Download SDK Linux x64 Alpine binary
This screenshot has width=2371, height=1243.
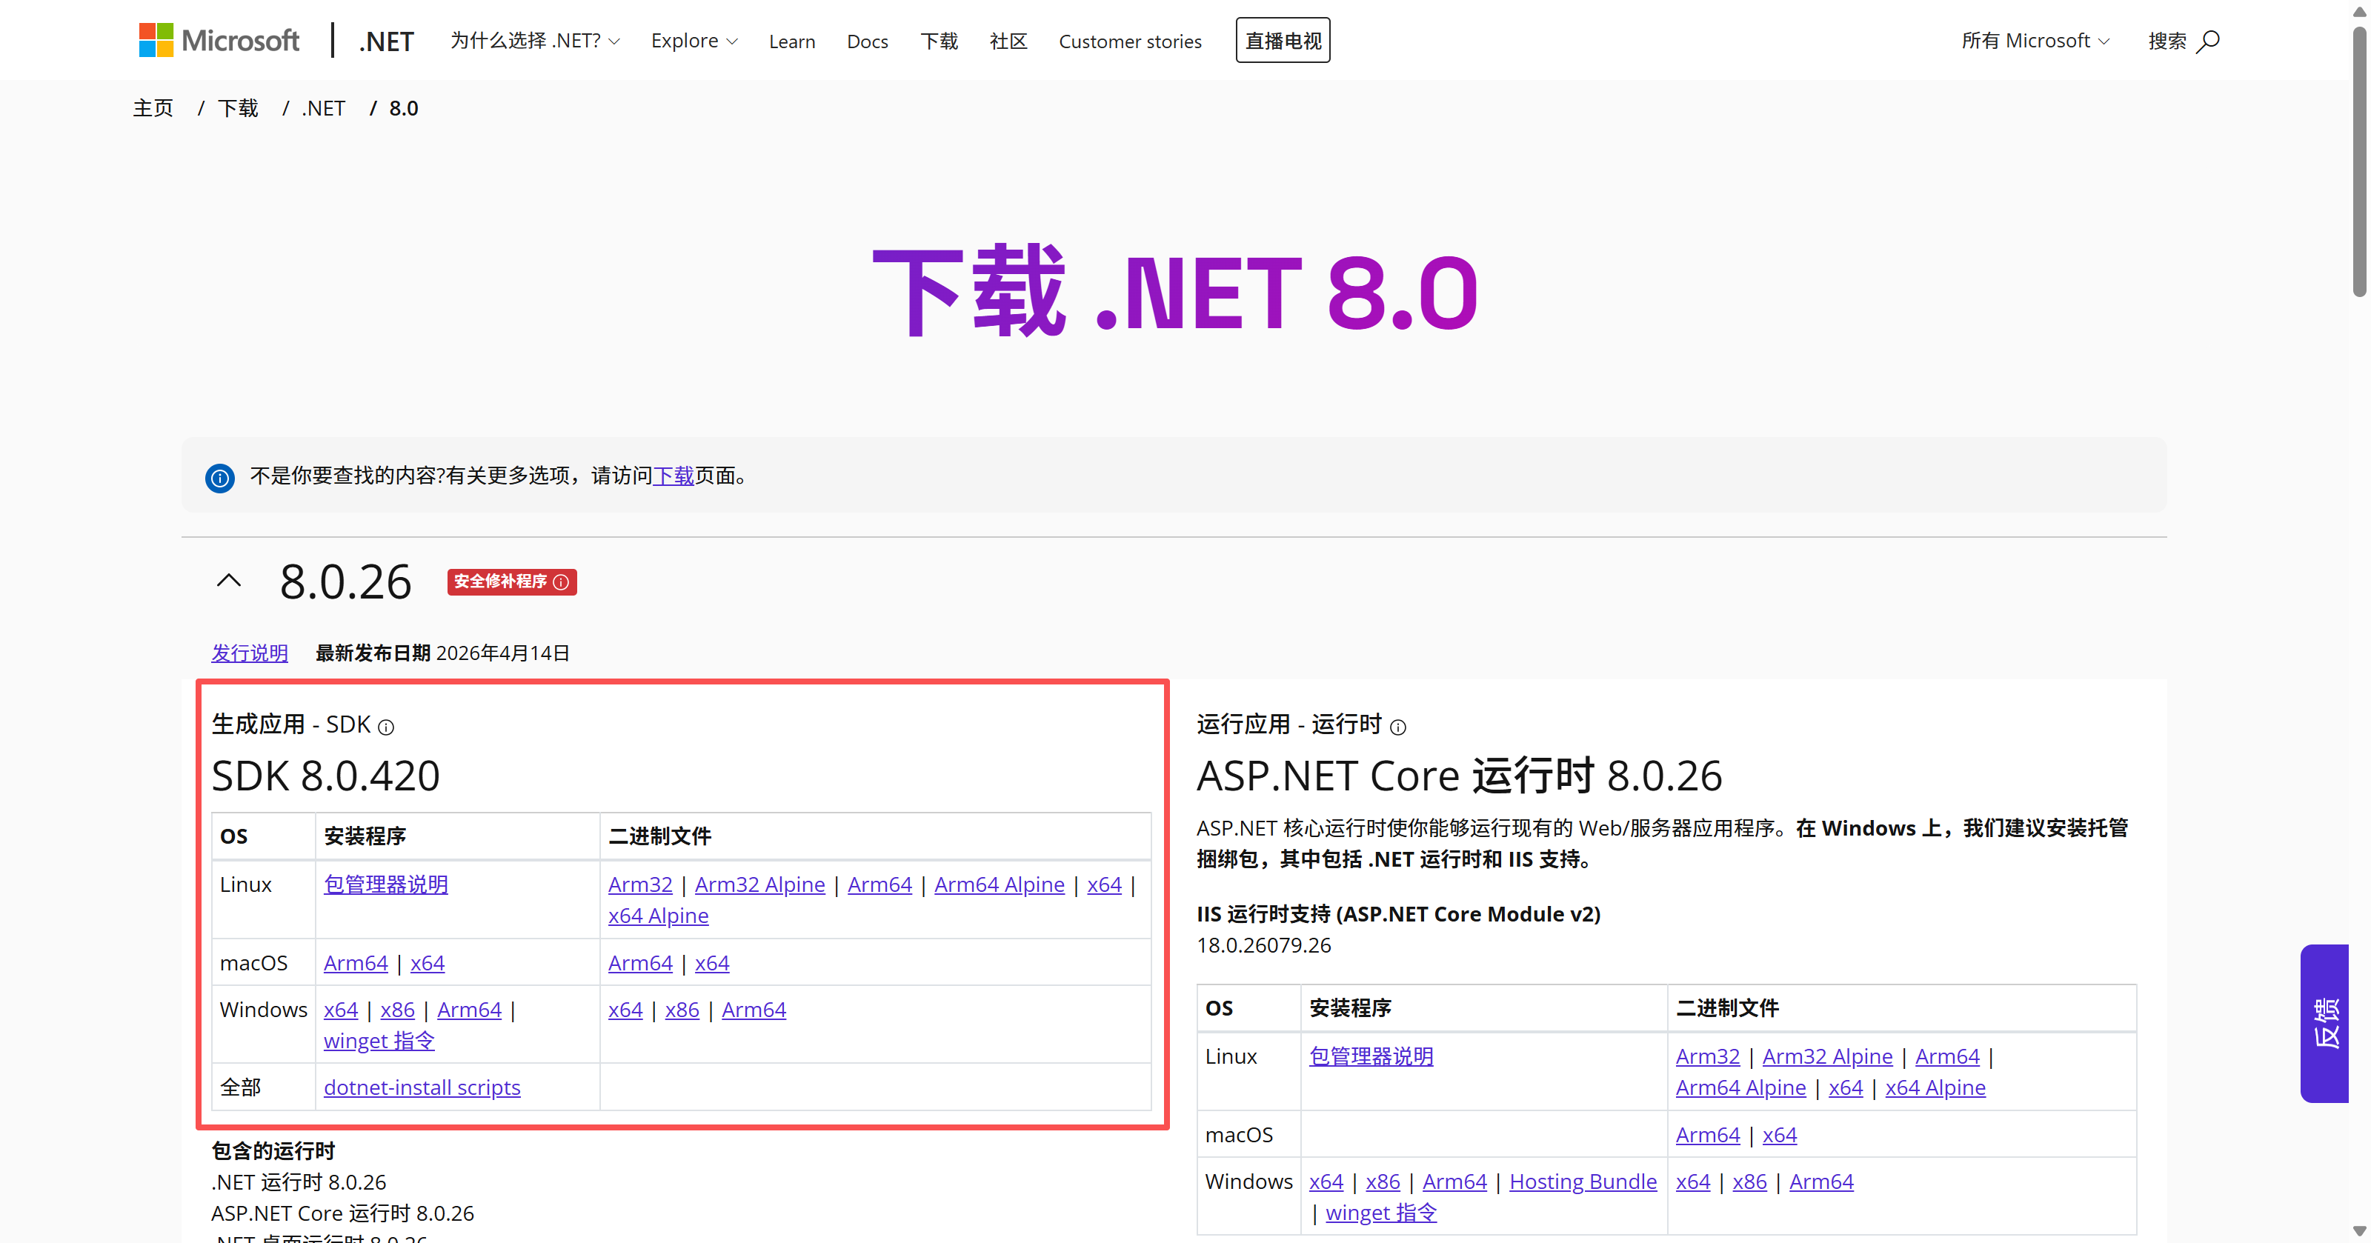tap(658, 916)
